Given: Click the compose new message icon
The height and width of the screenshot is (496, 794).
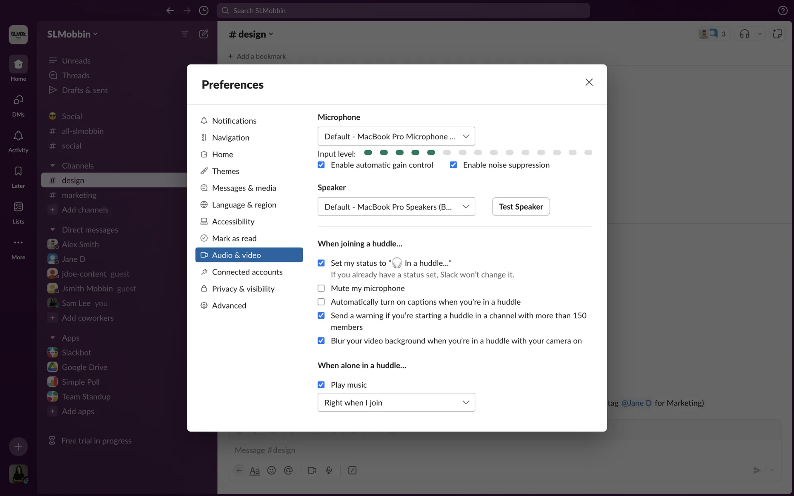Looking at the screenshot, I should coord(203,34).
